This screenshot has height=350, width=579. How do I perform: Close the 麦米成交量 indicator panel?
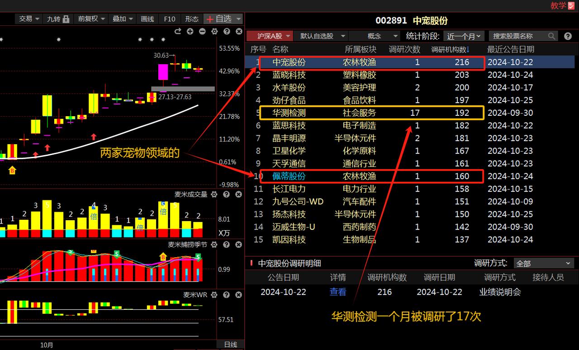pos(239,194)
